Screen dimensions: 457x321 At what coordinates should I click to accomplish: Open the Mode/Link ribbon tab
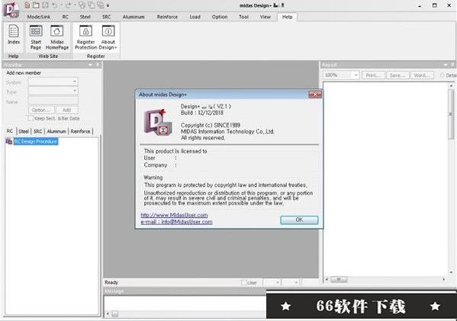[38, 17]
